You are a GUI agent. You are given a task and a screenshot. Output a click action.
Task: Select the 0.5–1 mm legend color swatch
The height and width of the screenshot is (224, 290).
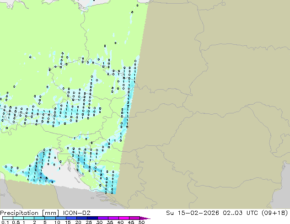pyautogui.click(x=18, y=218)
